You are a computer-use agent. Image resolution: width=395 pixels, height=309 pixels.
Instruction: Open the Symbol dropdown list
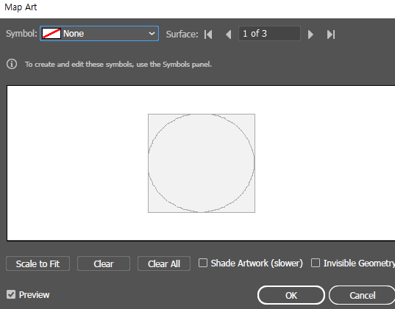(99, 34)
